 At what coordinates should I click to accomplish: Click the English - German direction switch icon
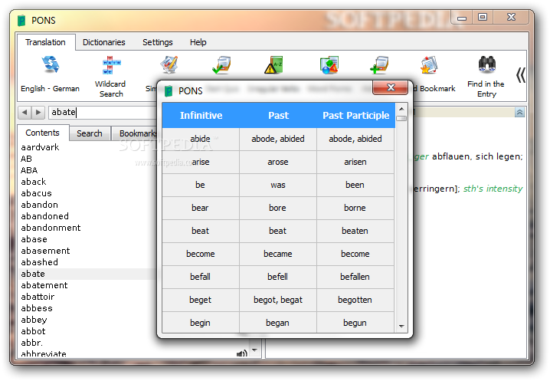tap(51, 64)
